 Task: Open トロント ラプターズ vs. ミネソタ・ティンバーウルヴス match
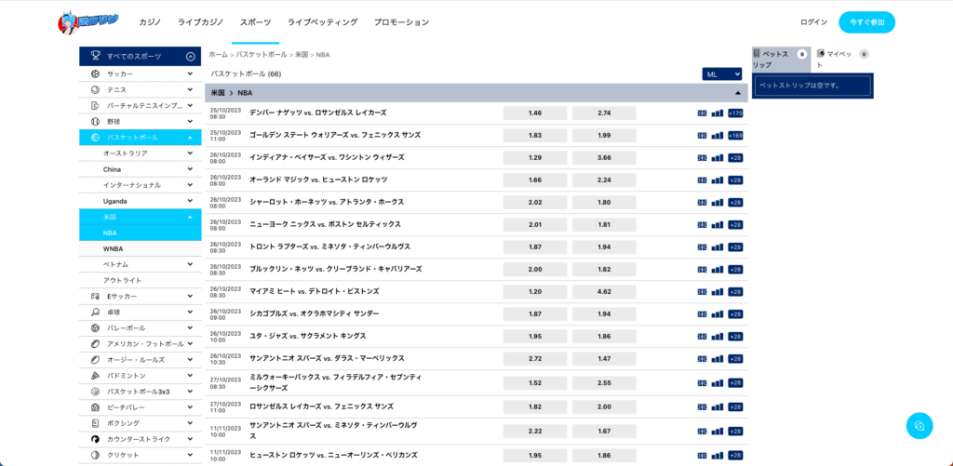point(330,246)
